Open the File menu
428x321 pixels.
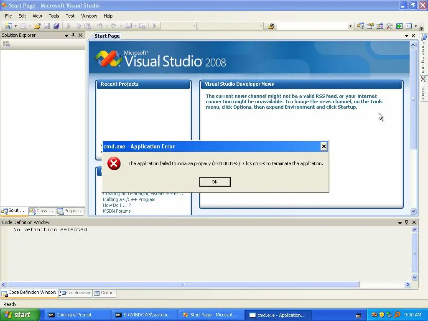[x=8, y=16]
